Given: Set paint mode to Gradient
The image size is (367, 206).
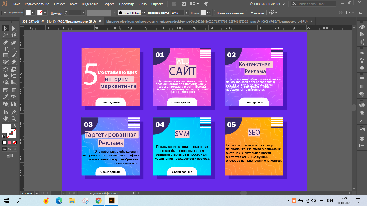Looking at the screenshot, I should [x=9, y=142].
